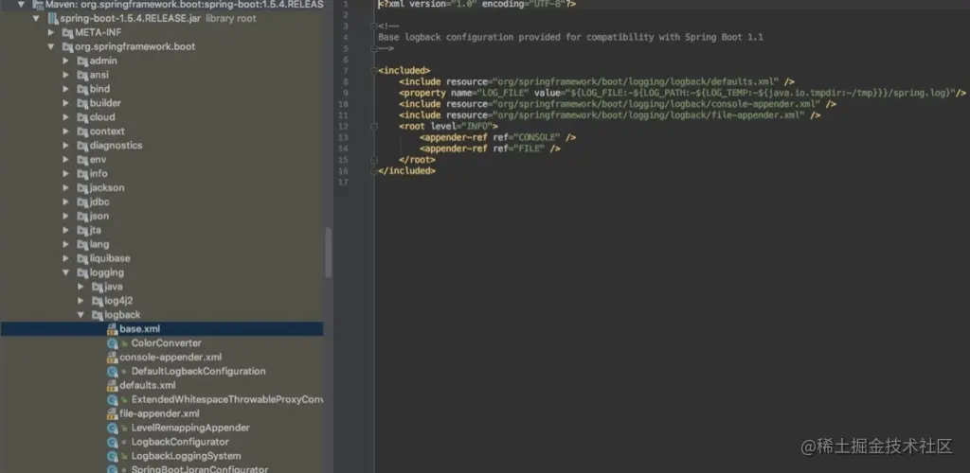Click the LogbackConfigurator class icon
Viewport: 970px width, 473px height.
tap(112, 442)
